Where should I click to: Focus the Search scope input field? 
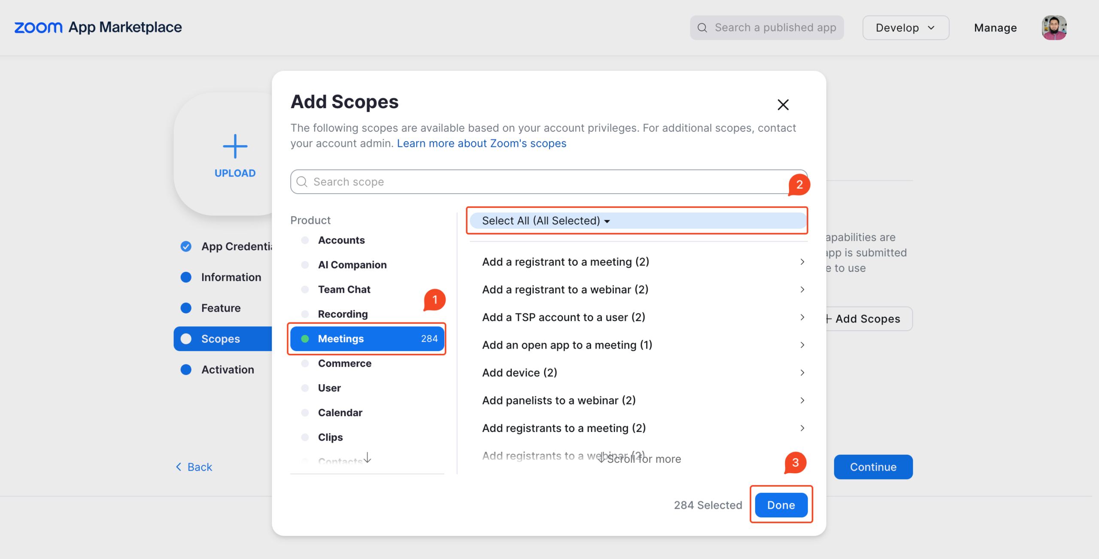click(549, 182)
